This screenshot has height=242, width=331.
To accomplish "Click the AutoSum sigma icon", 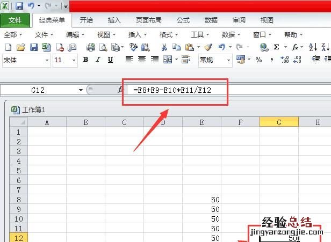I will [x=276, y=47].
